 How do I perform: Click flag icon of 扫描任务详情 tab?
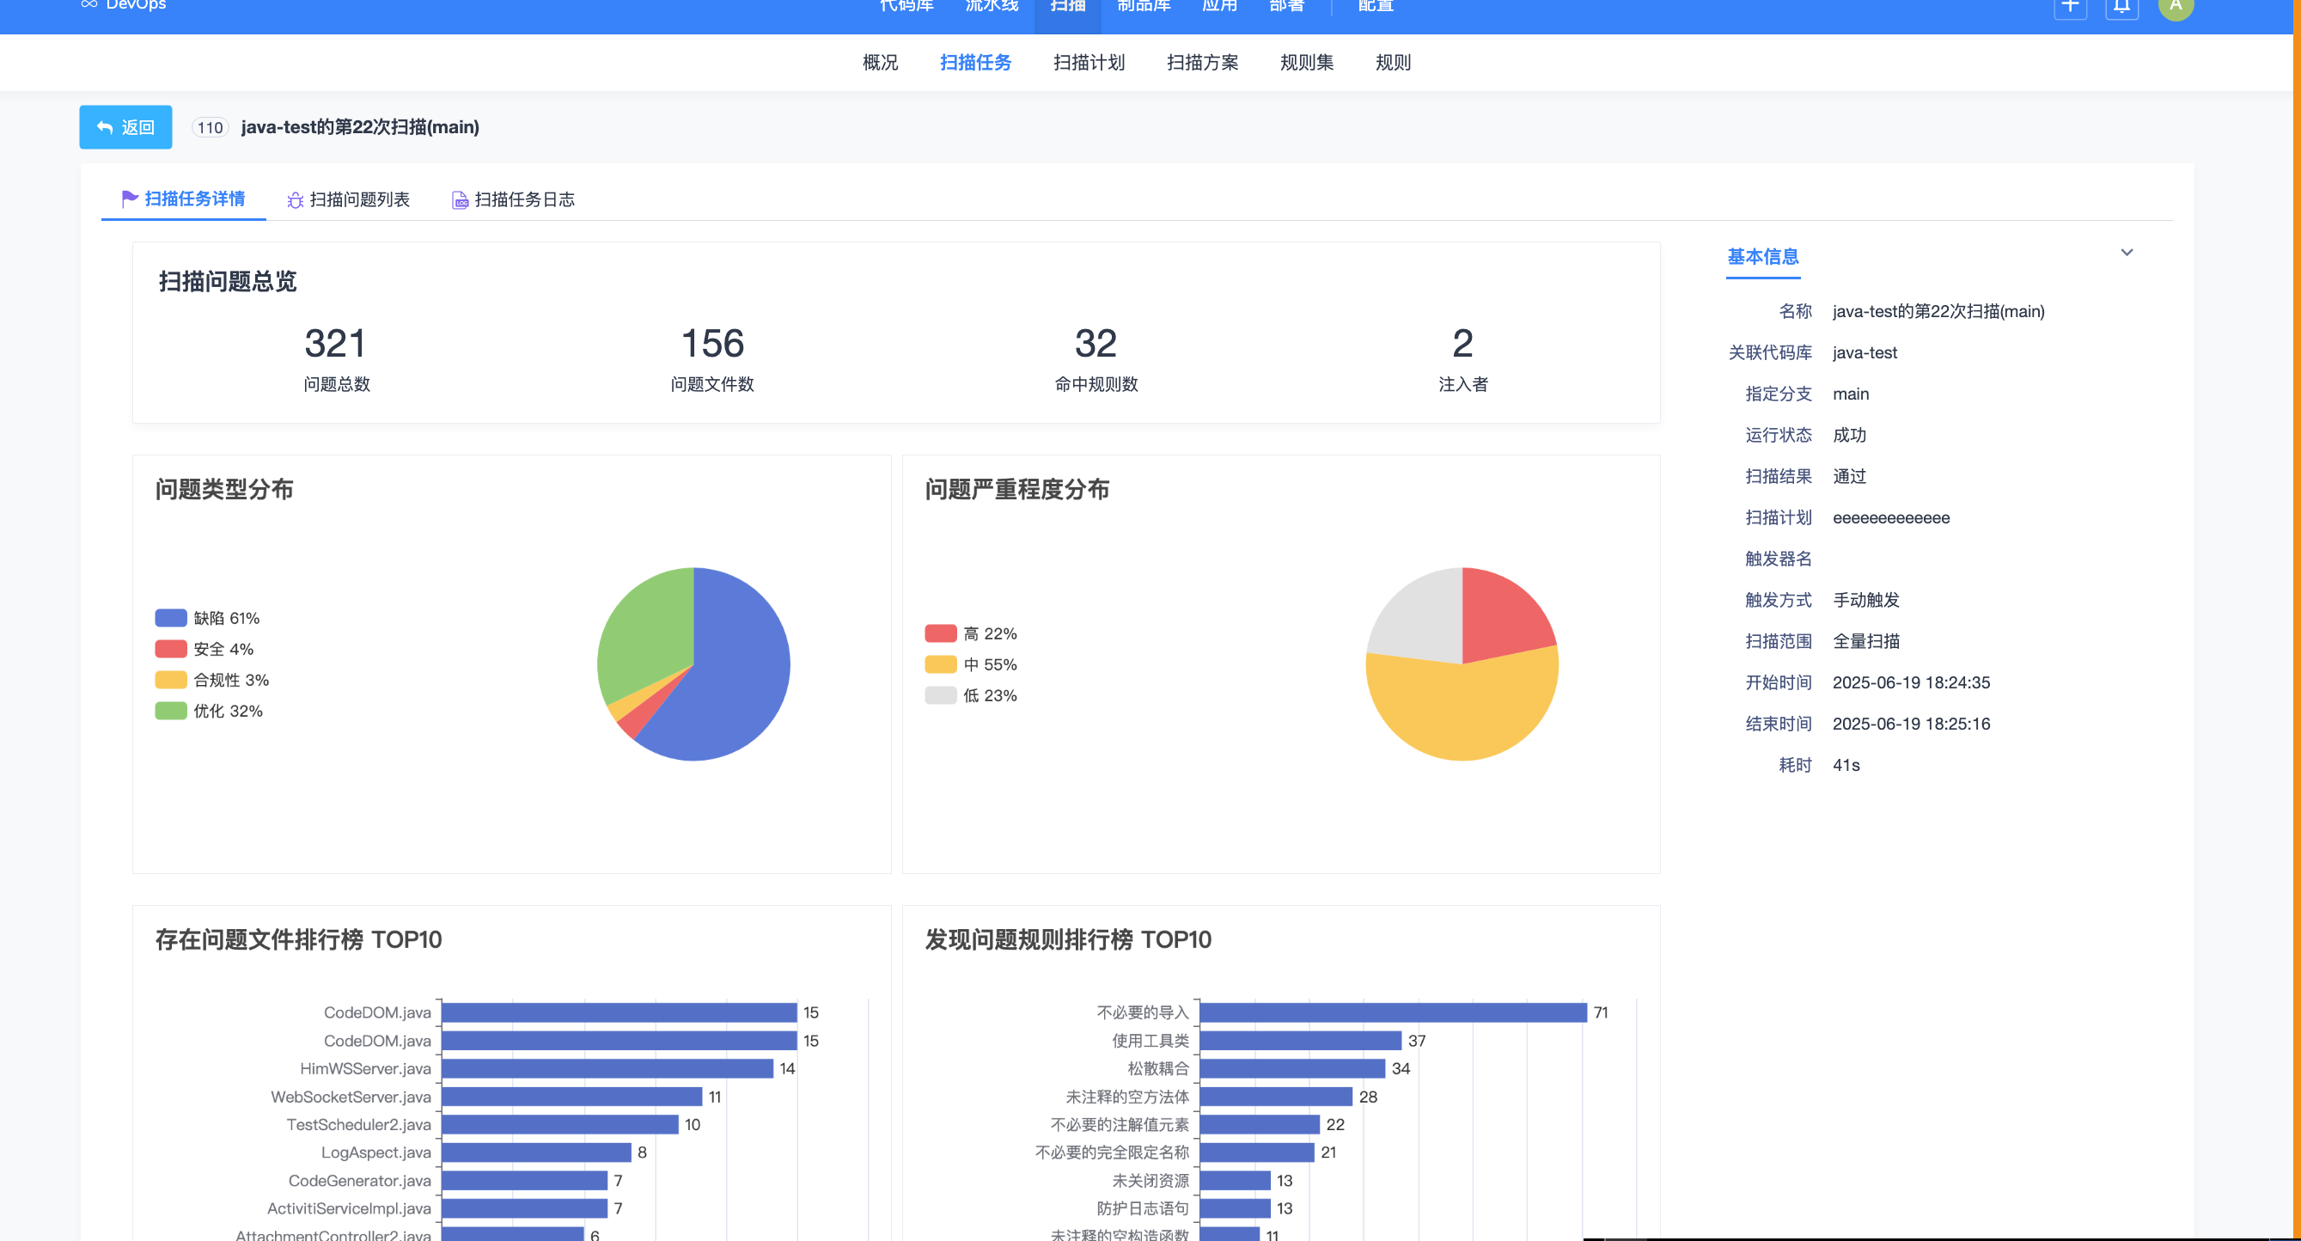(x=130, y=199)
